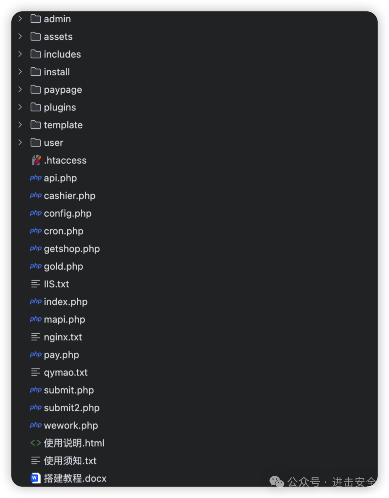Open nginx.txt in the file list

[x=63, y=337]
